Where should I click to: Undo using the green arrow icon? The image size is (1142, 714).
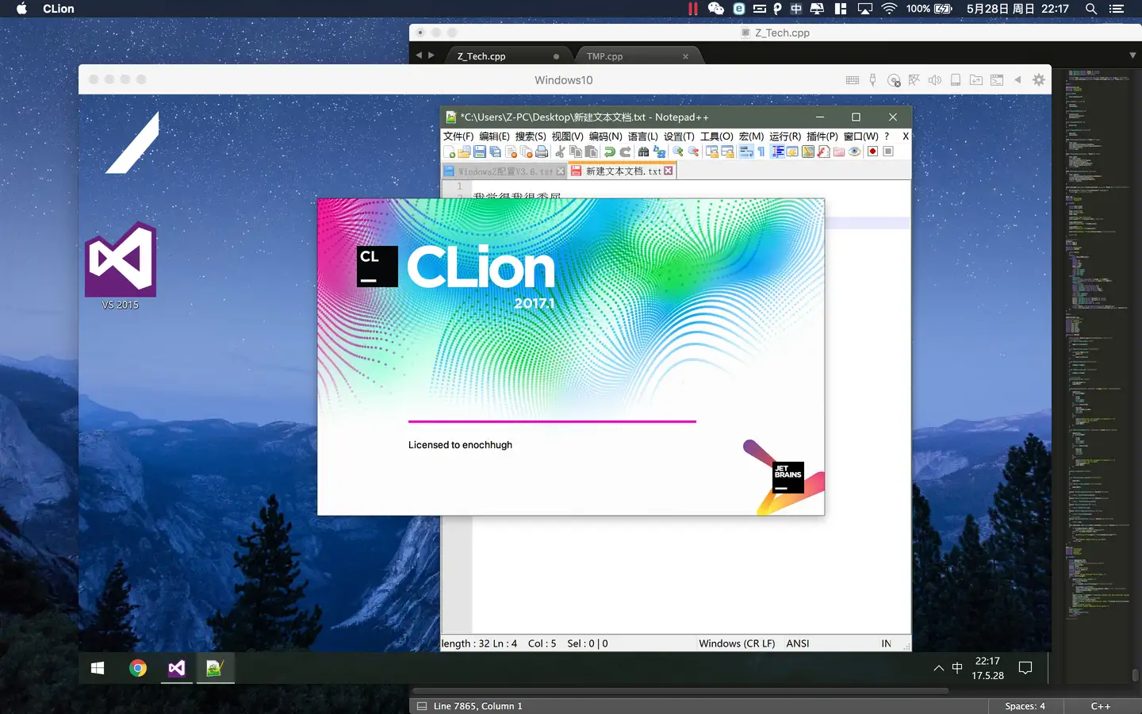pos(609,152)
